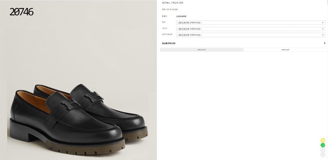
Task: Open the green Naver TalkTalk chat icon
Action: (323, 145)
